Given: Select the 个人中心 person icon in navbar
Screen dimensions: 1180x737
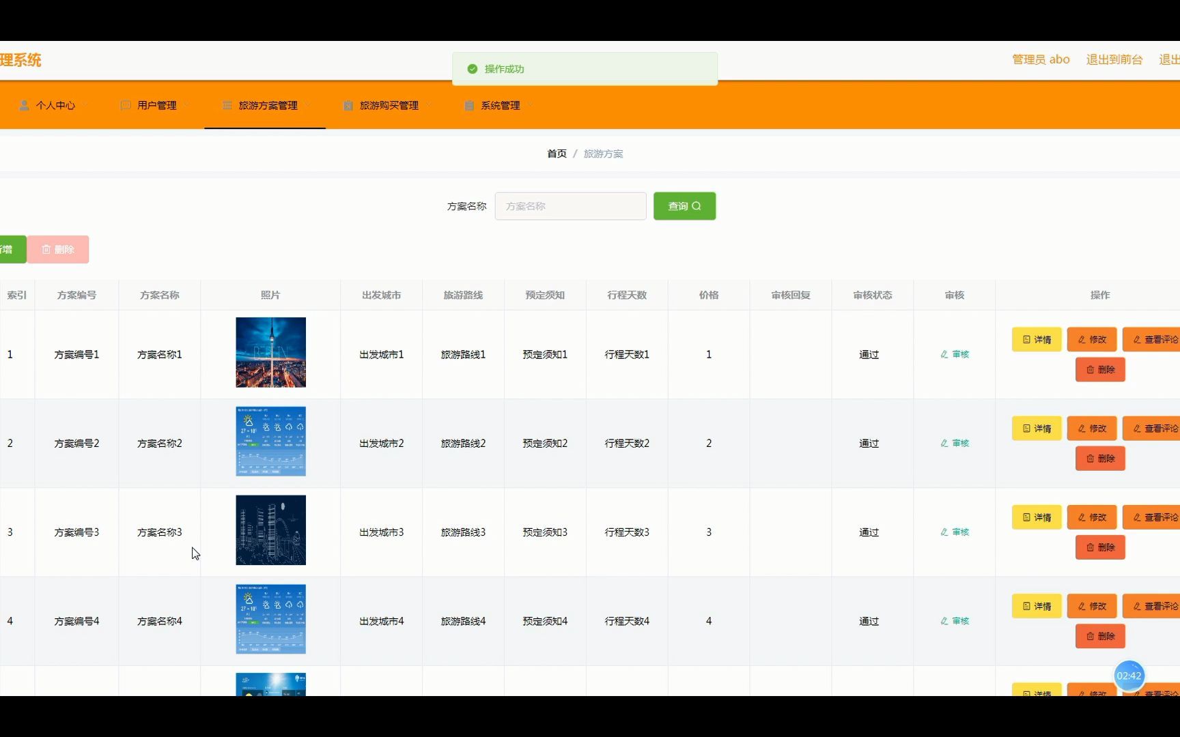Looking at the screenshot, I should (25, 104).
